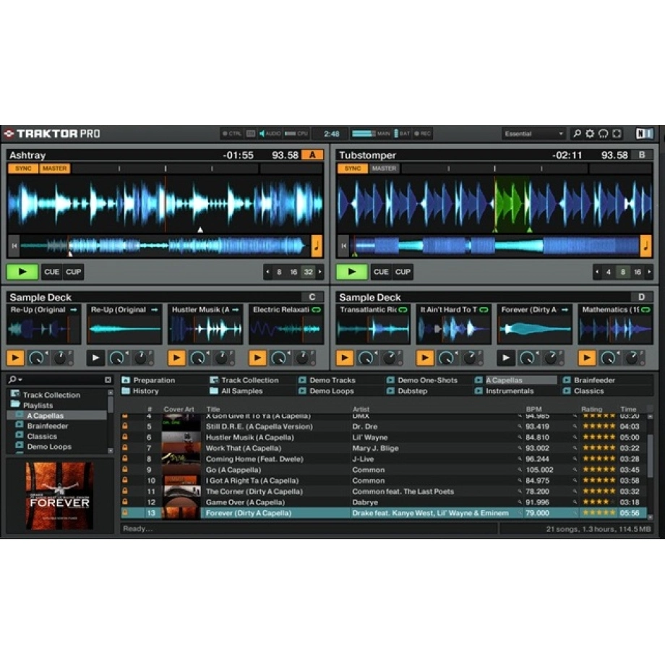Play the first Re-Up (Original) sample slot
The width and height of the screenshot is (665, 665).
click(x=15, y=358)
